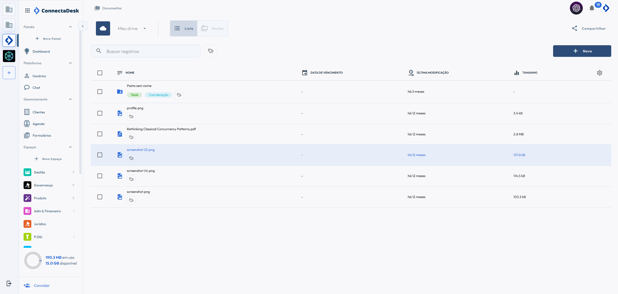Click the tag filter icon beside search

click(x=211, y=51)
